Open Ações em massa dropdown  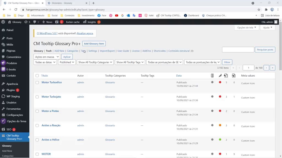[47, 57]
